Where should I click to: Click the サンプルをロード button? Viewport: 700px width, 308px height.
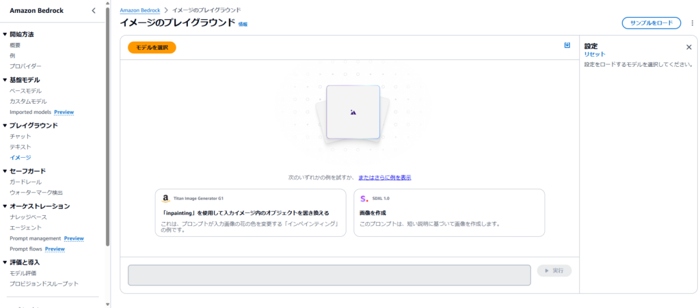(651, 23)
